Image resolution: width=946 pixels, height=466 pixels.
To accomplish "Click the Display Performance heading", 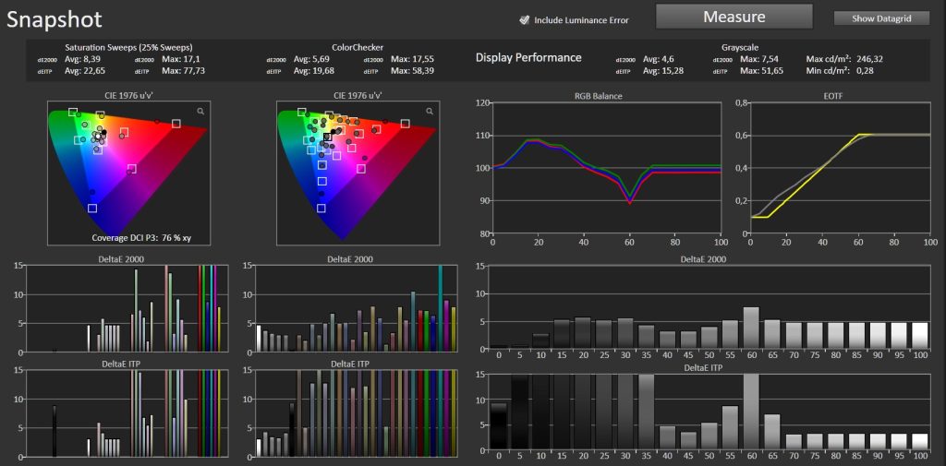I will (528, 57).
